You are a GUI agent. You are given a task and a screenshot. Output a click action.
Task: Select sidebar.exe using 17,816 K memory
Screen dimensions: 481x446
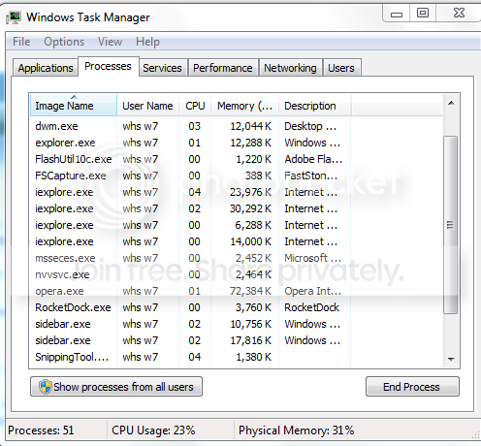236,340
